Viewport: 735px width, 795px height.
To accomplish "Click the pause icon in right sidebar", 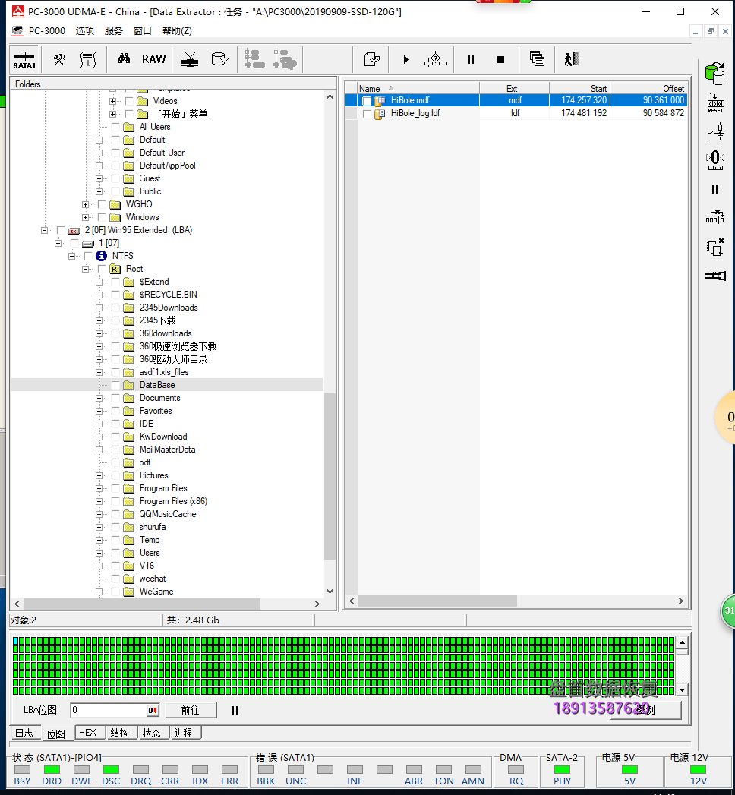I will tap(714, 190).
